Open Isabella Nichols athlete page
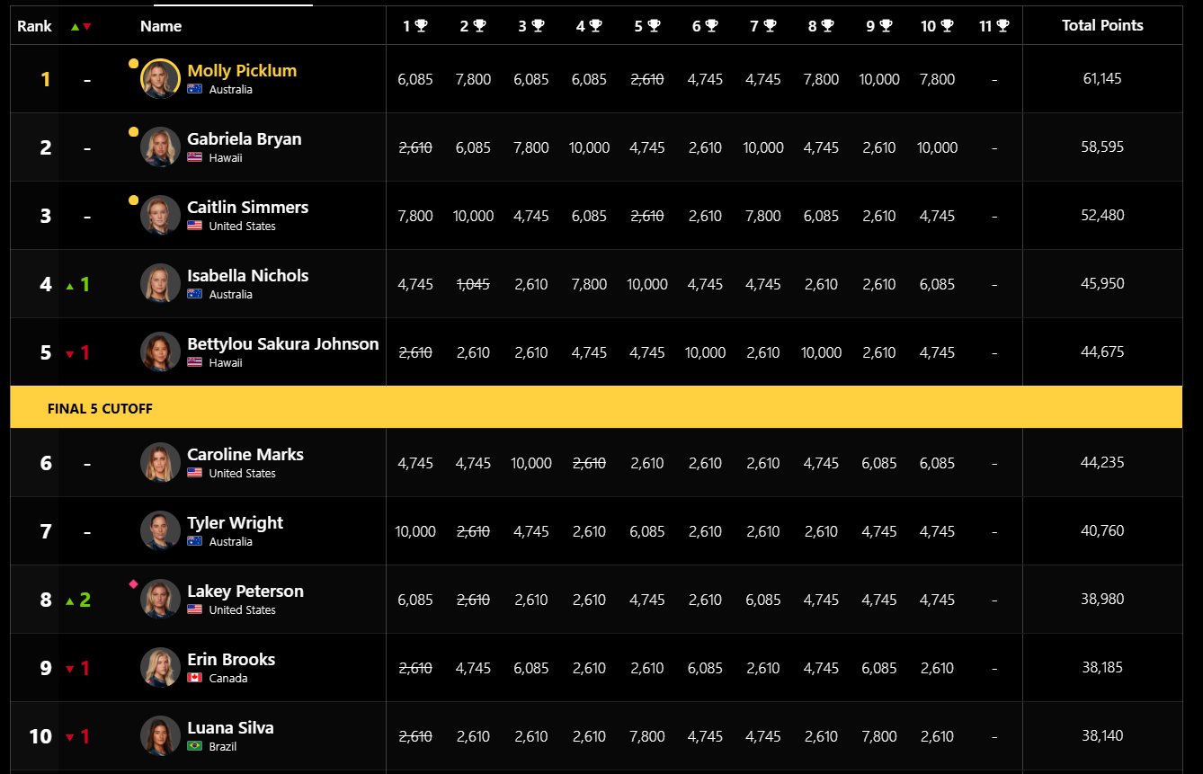The image size is (1203, 774). tap(247, 275)
